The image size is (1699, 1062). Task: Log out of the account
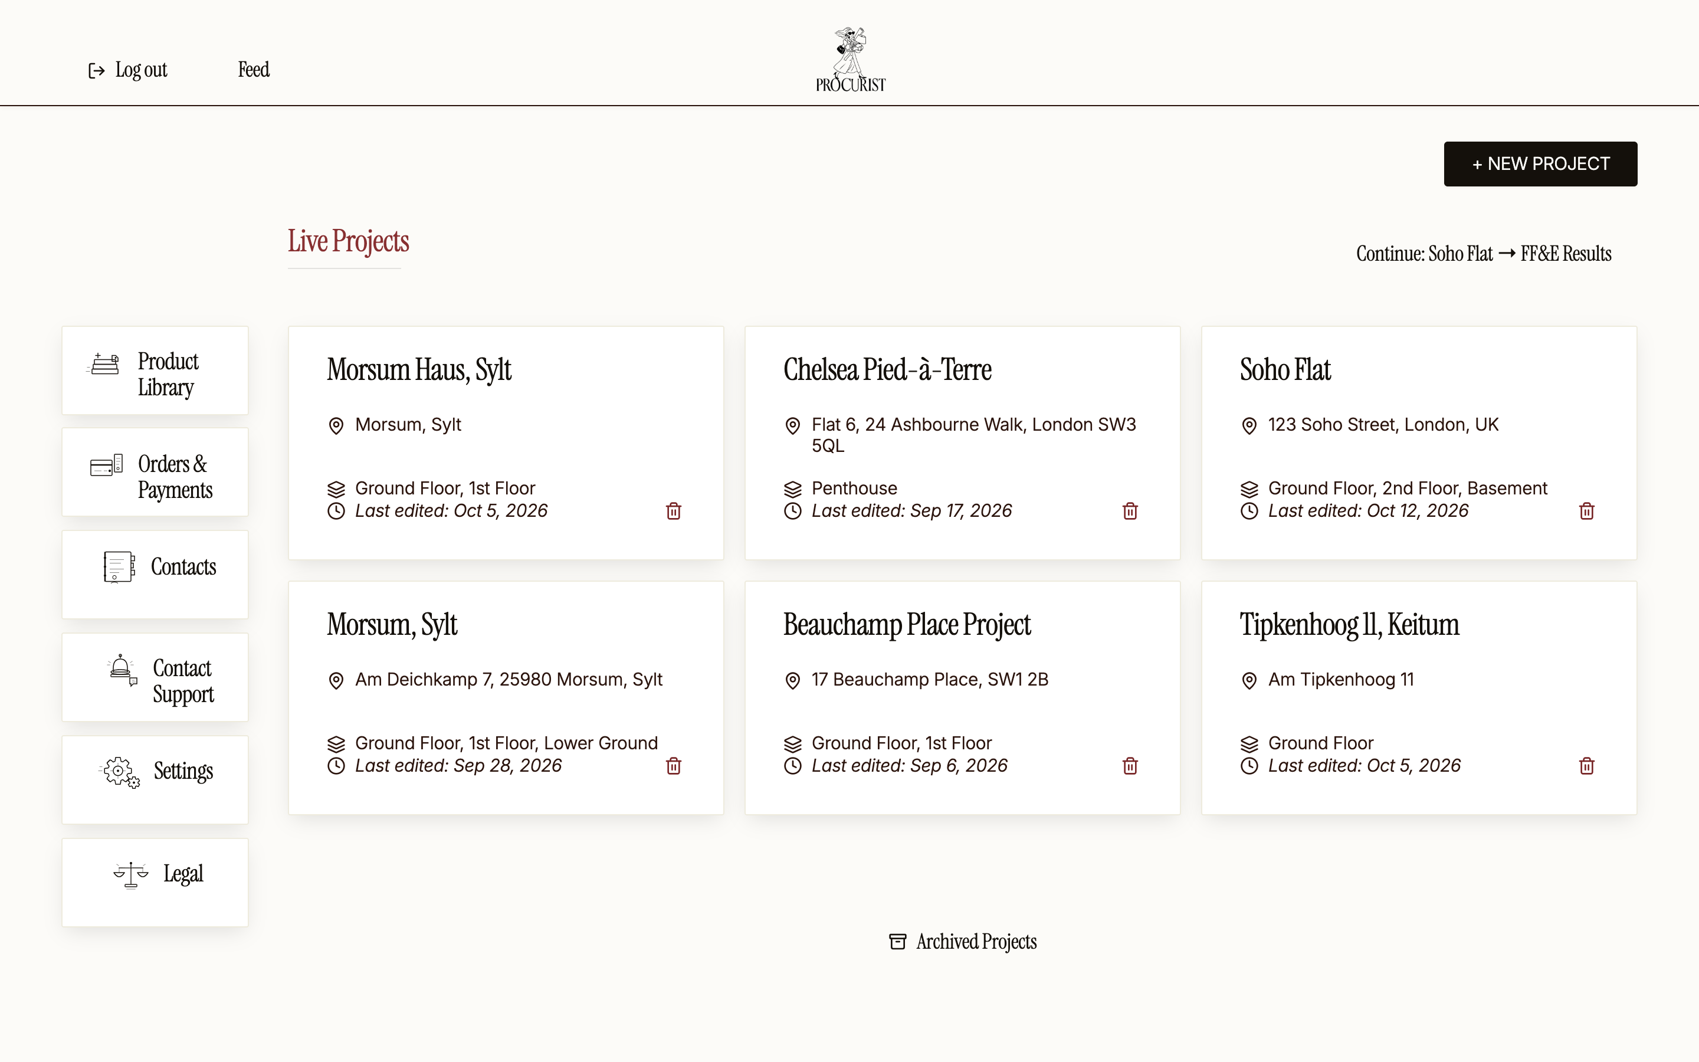tap(128, 70)
